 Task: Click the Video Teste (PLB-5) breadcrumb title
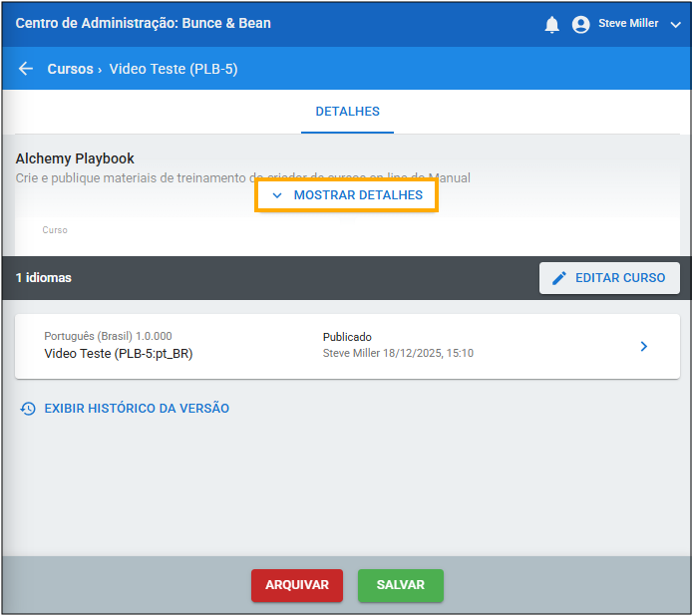[173, 69]
